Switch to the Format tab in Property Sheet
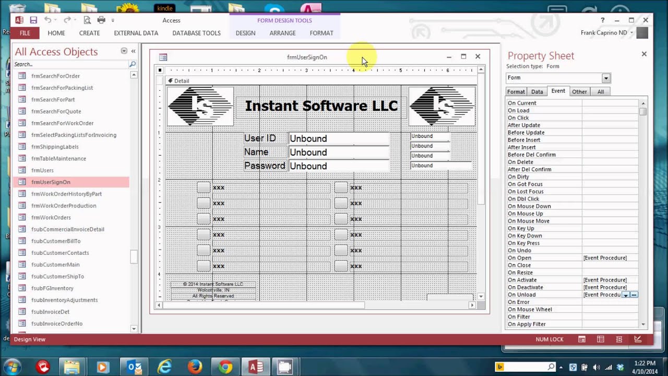Viewport: 668px width, 376px height. point(516,92)
